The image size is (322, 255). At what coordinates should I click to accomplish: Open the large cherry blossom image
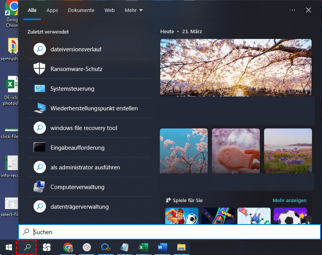click(236, 68)
